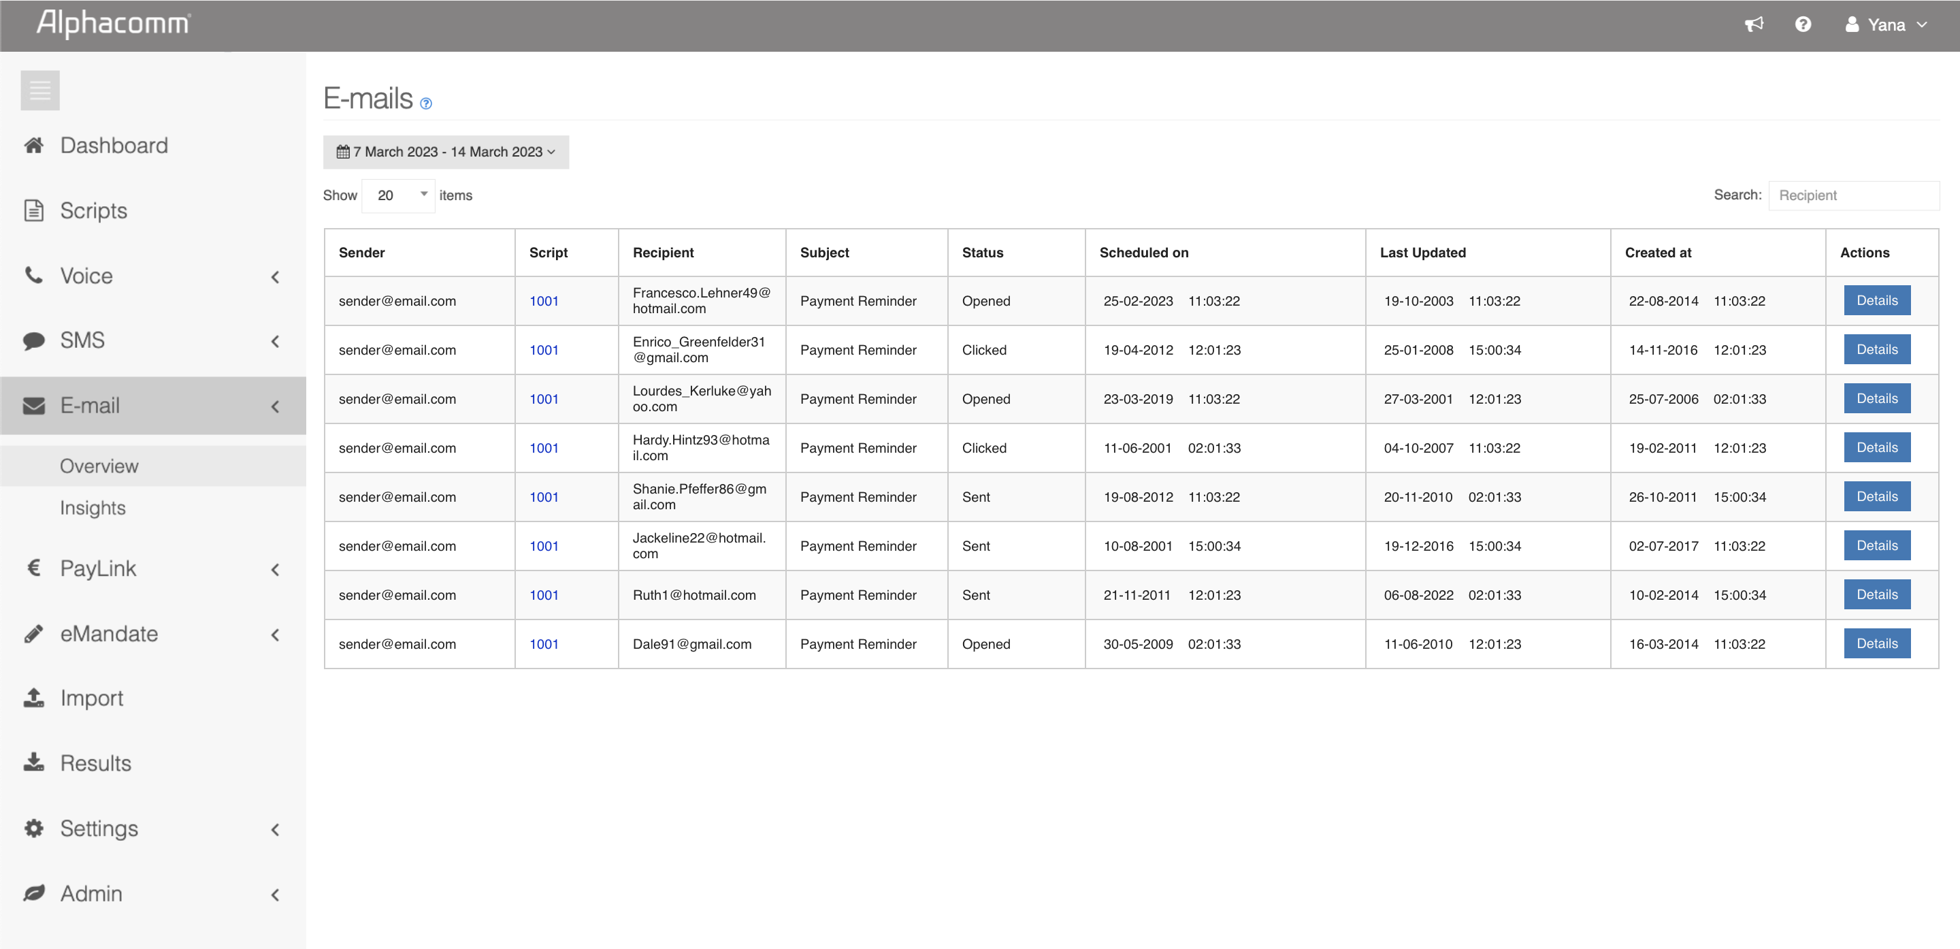Expand the PayLink section chevron

(x=275, y=569)
